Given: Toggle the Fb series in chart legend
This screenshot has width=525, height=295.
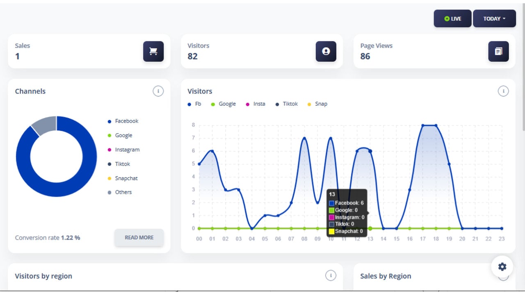Looking at the screenshot, I should [194, 104].
